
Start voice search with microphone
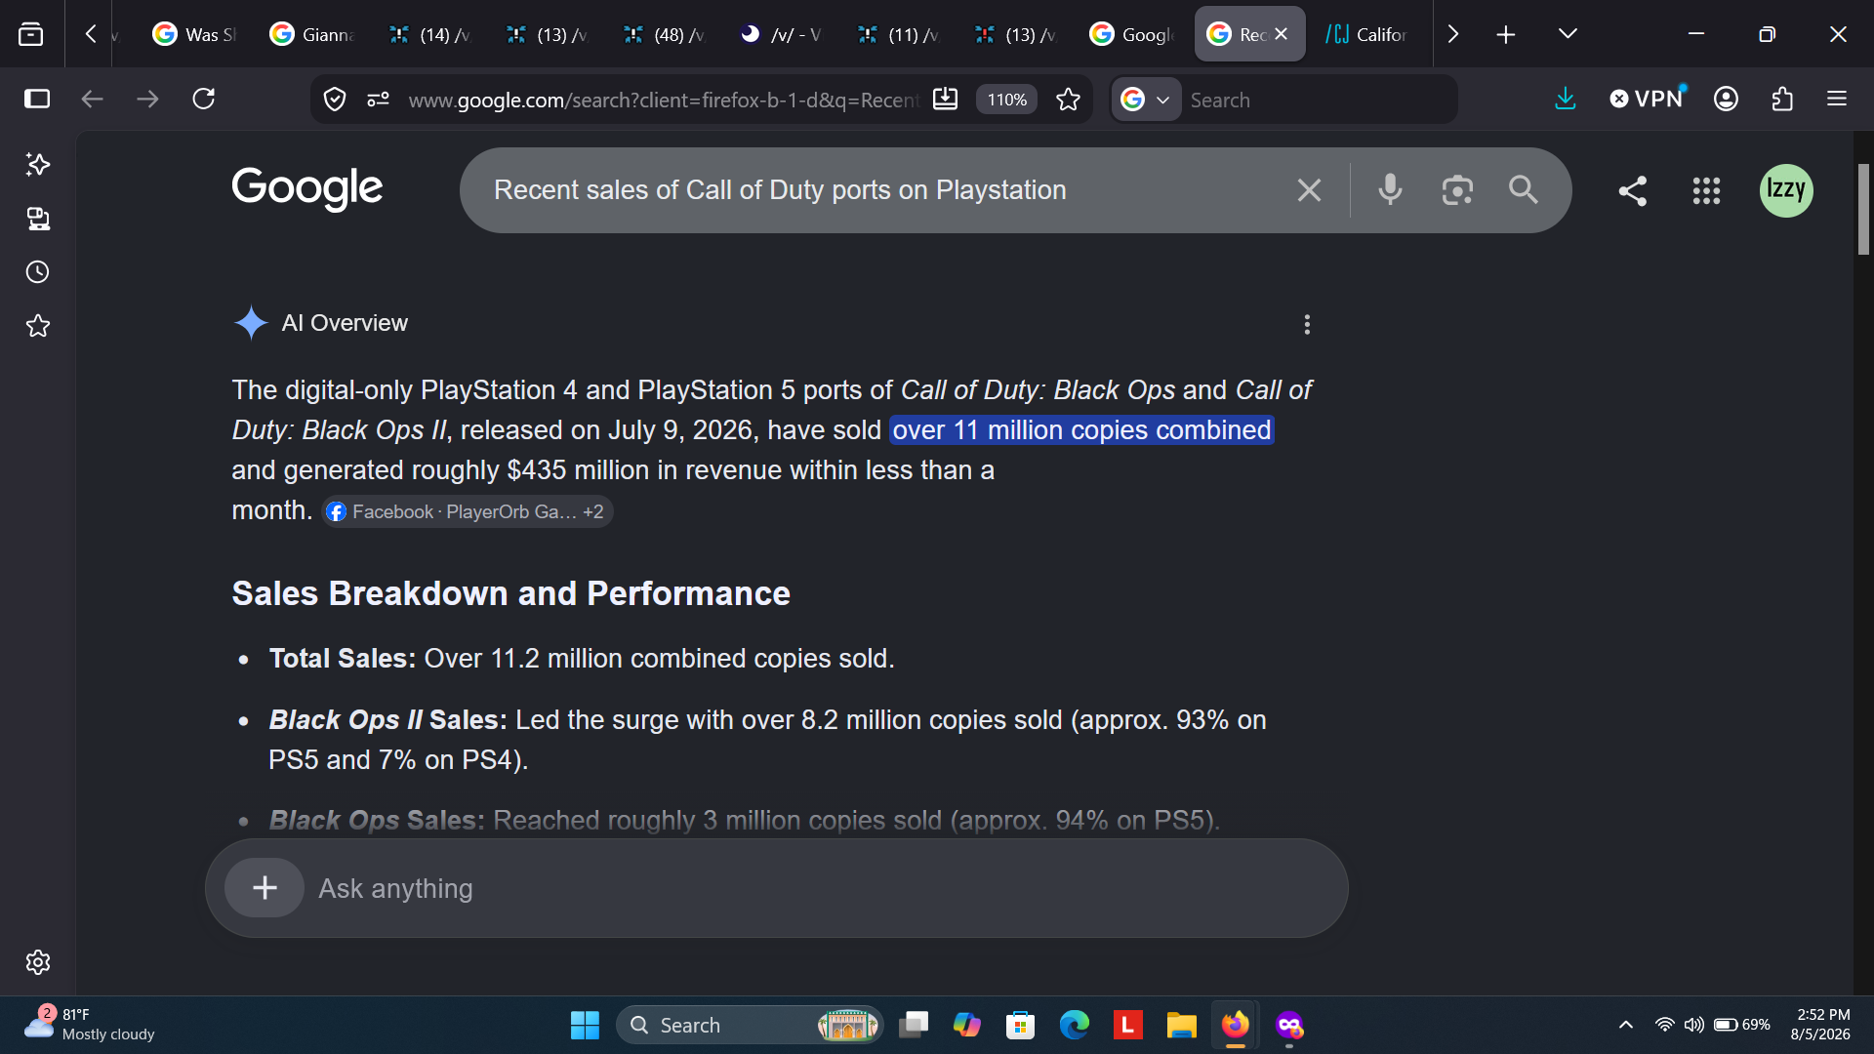pyautogui.click(x=1390, y=189)
